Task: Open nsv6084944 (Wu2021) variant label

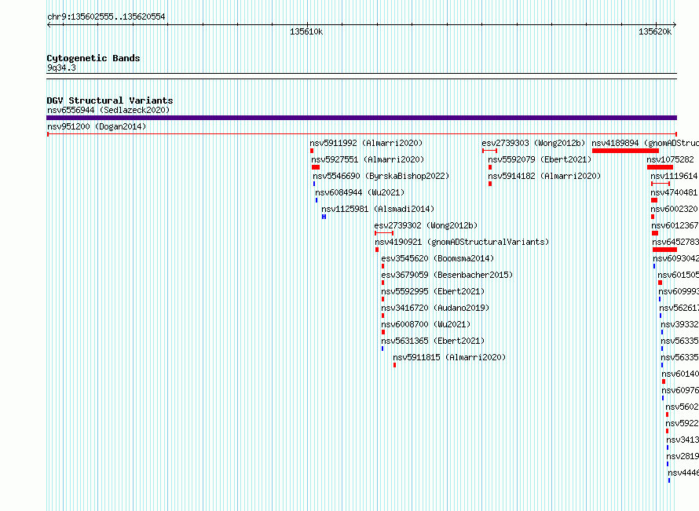Action: (x=360, y=192)
